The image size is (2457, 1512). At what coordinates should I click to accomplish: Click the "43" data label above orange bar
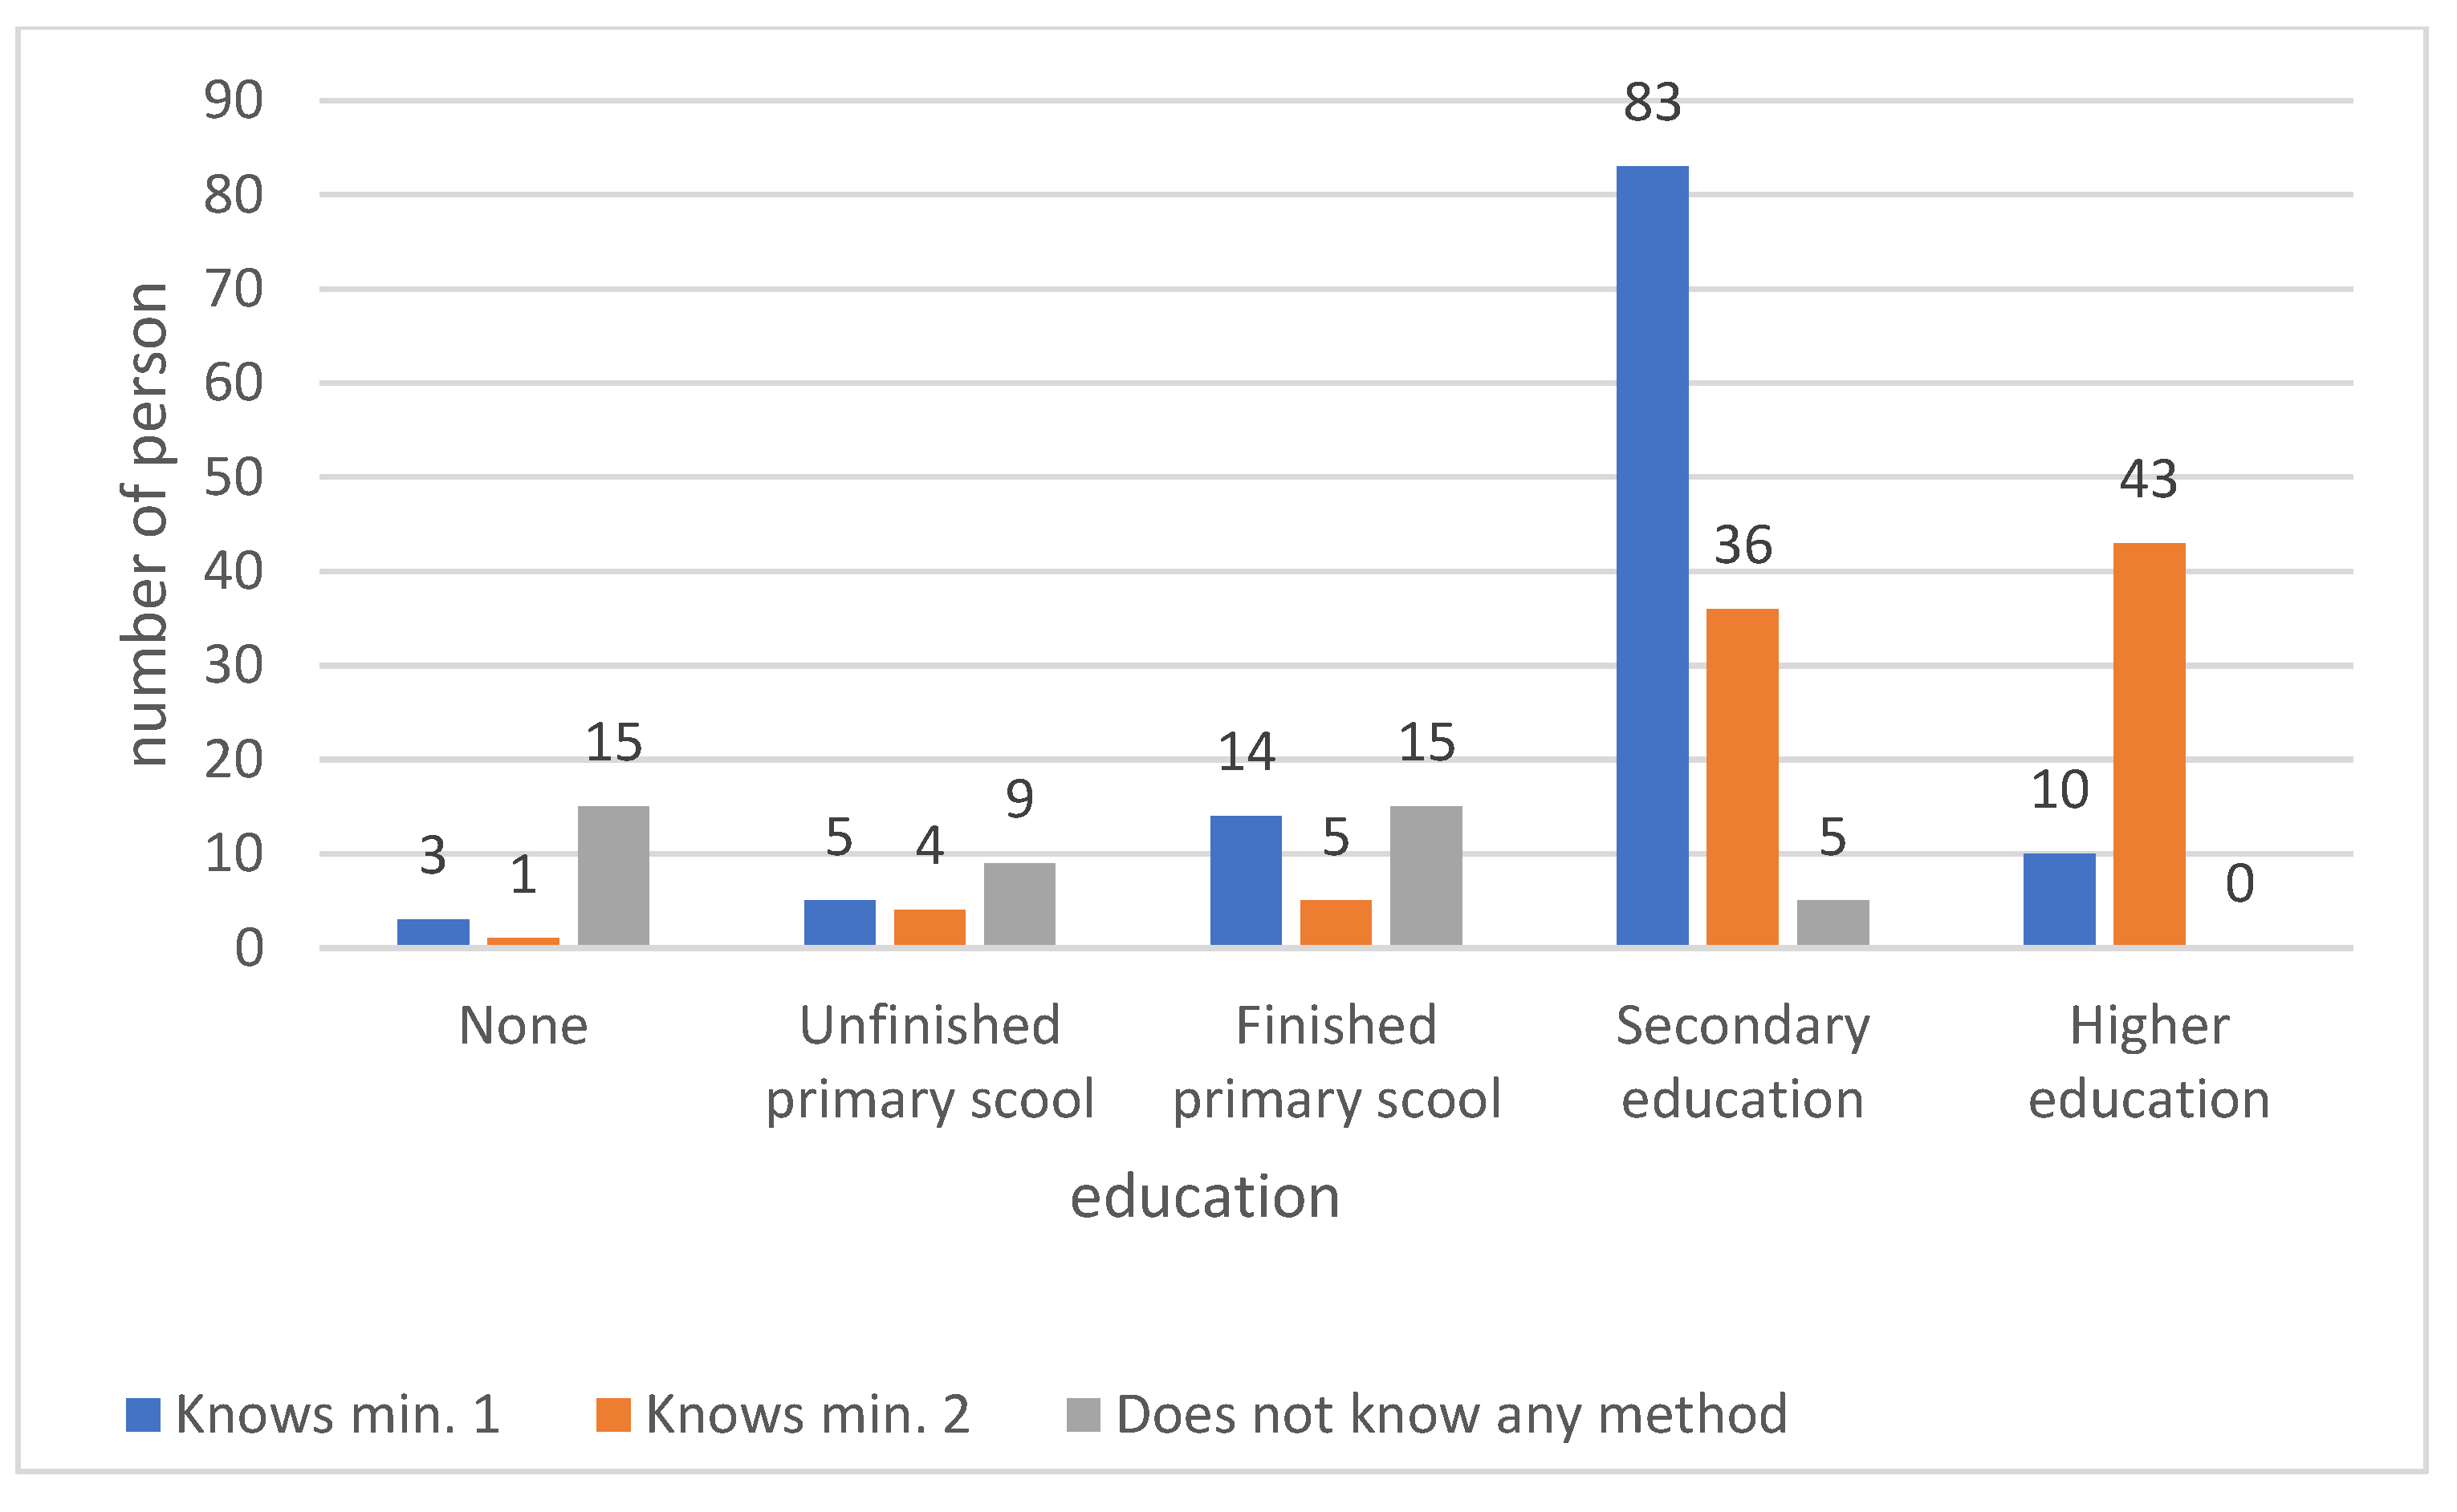coord(2148,479)
